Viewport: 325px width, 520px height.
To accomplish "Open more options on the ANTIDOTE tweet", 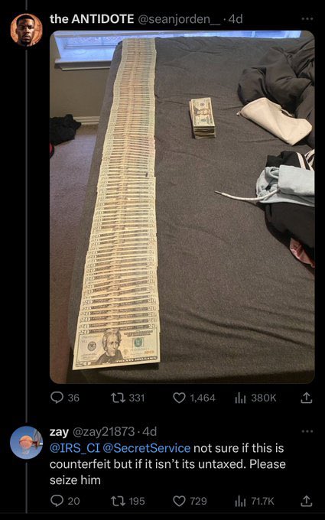I will click(x=307, y=19).
